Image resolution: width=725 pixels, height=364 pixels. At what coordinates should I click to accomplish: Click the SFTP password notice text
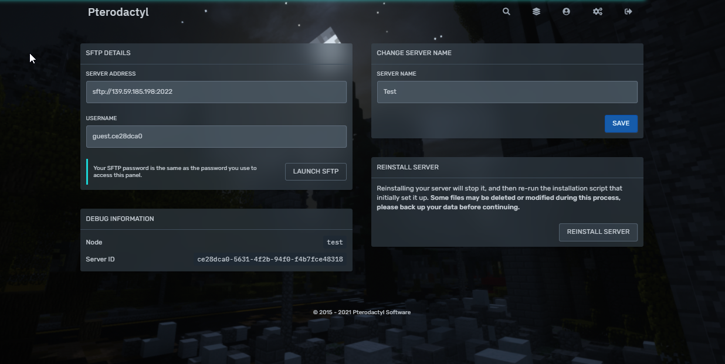175,171
